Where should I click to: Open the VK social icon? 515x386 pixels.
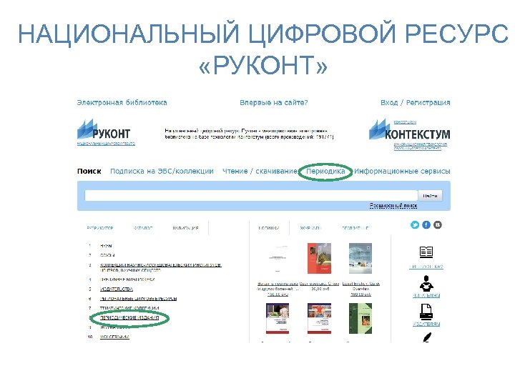click(438, 225)
